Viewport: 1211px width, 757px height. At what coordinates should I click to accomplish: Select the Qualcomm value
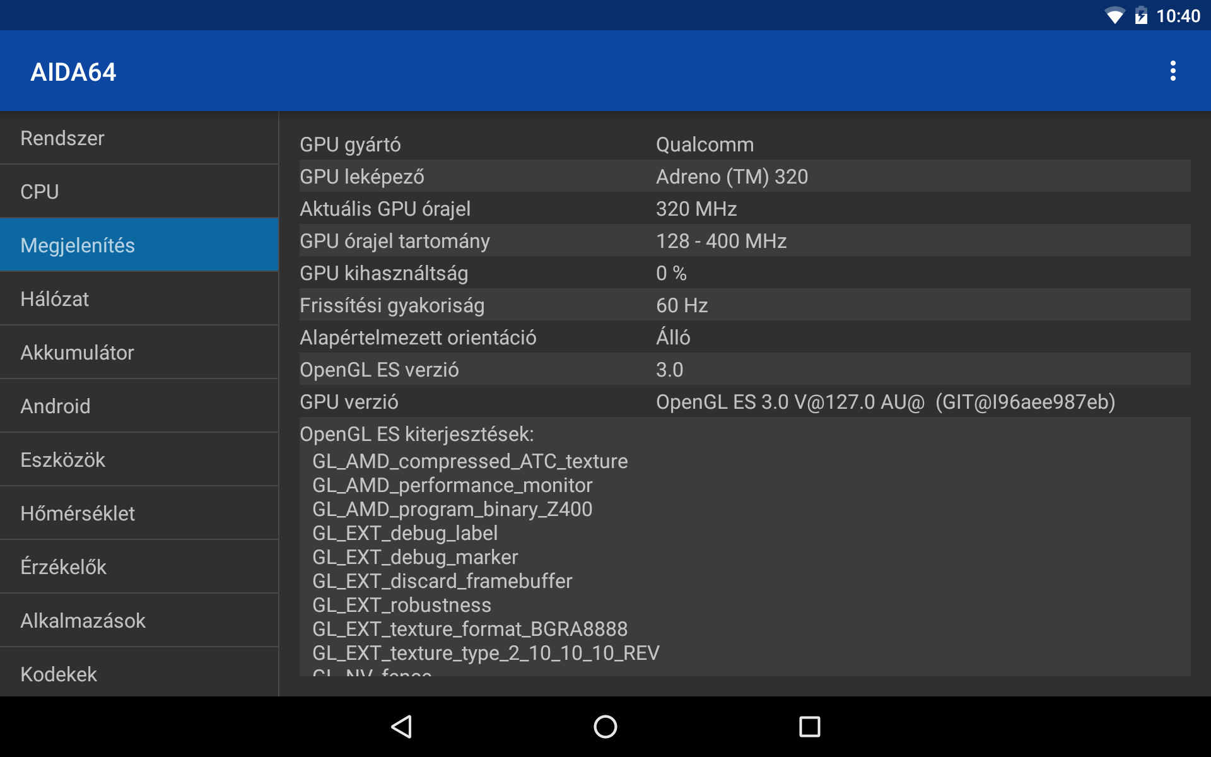click(x=705, y=144)
